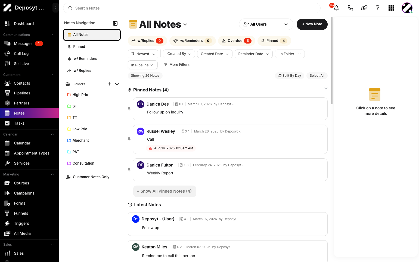
Task: Open the user profile avatar
Action: tap(407, 8)
